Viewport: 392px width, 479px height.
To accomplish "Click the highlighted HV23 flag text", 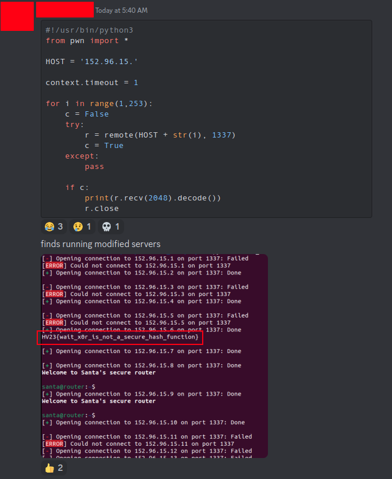I will pyautogui.click(x=120, y=337).
